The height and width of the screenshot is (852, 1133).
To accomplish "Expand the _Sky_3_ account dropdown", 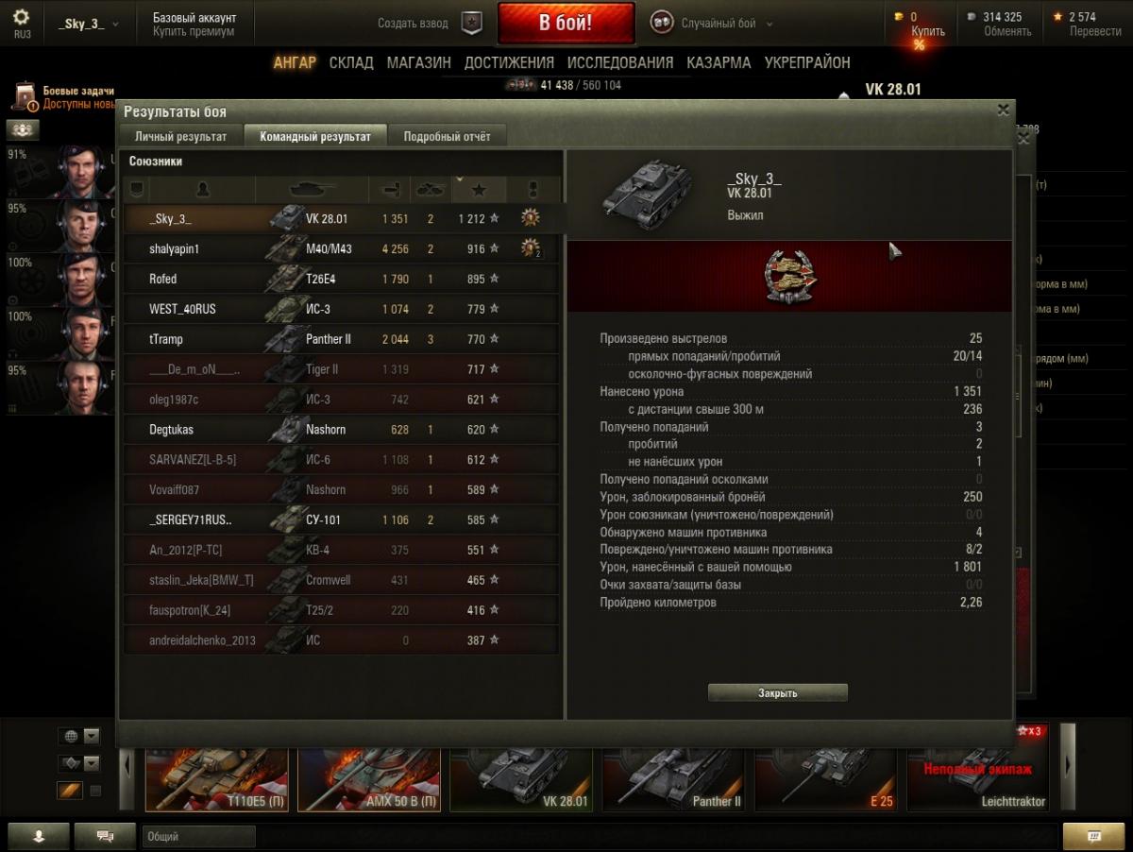I will [89, 24].
